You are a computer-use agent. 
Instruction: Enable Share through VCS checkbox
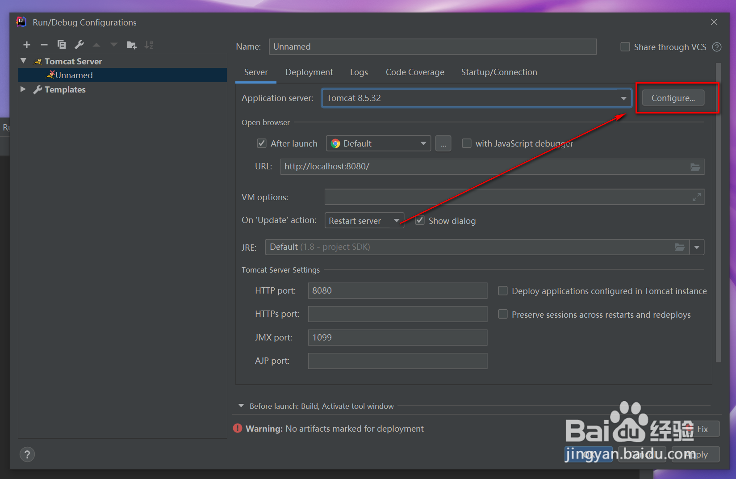point(625,47)
